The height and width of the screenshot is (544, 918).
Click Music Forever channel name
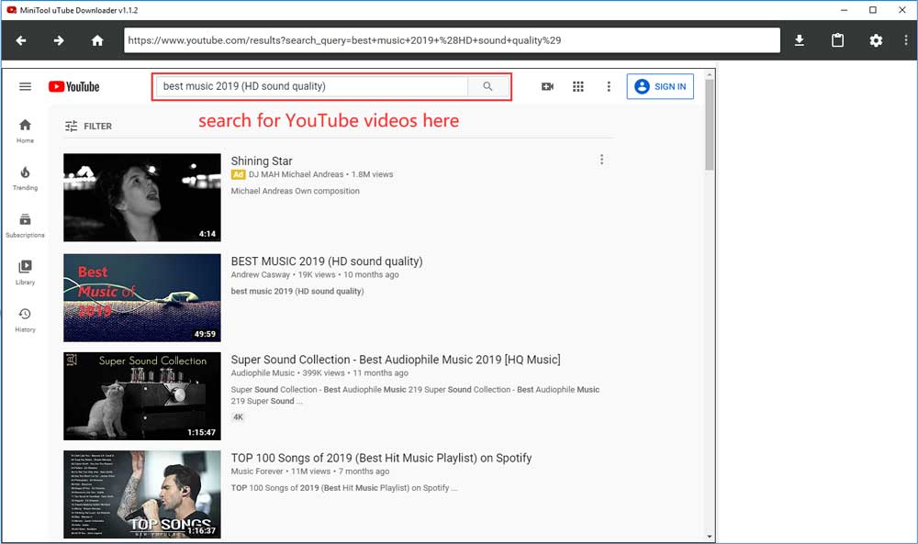pos(257,471)
